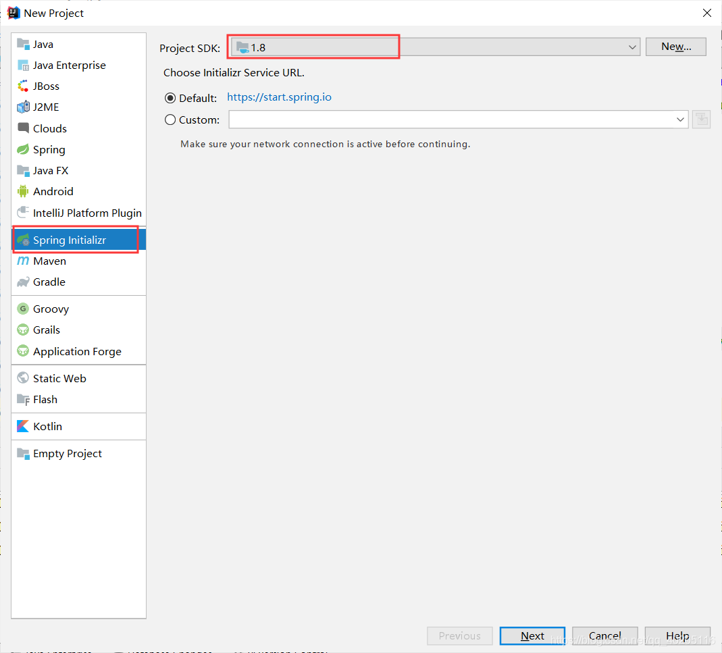722x653 pixels.
Task: Click the Help button
Action: pyautogui.click(x=677, y=636)
